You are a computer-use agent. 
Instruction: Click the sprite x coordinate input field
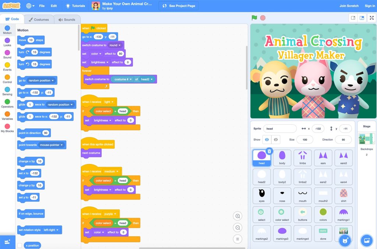point(318,128)
